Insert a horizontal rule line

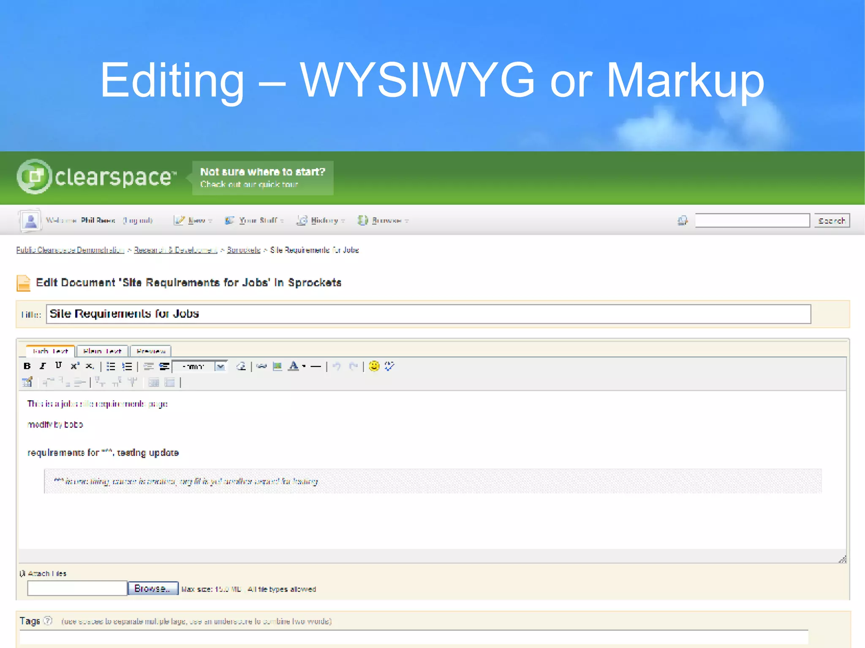(x=316, y=366)
